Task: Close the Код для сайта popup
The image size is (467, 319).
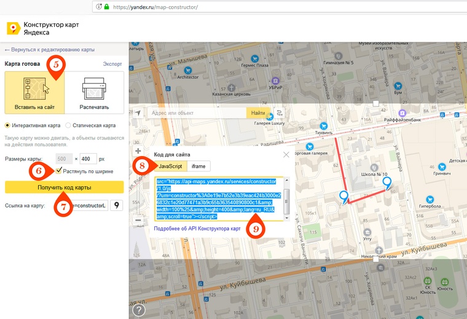Action: coord(286,156)
